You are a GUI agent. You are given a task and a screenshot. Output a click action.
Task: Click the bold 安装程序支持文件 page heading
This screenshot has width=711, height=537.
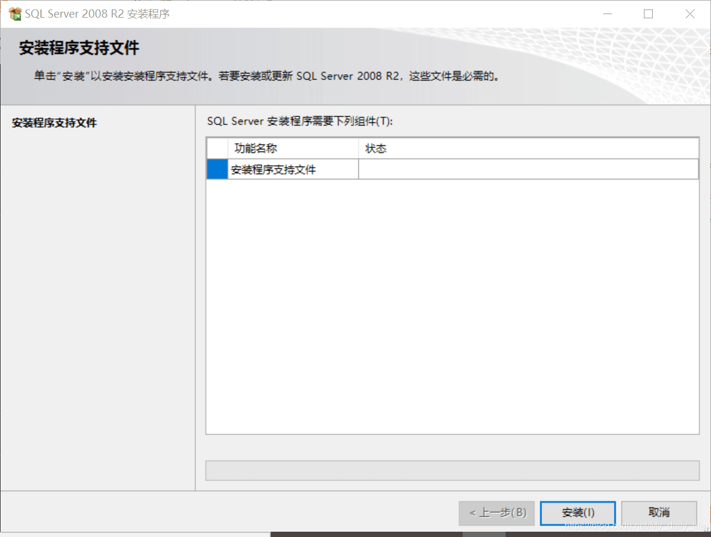point(79,48)
